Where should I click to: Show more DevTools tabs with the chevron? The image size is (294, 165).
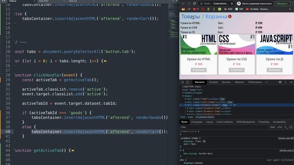266,82
